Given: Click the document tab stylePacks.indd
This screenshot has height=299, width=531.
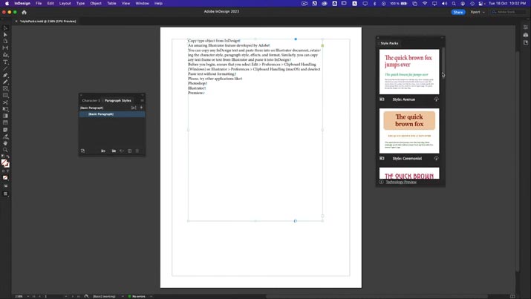Looking at the screenshot, I should coord(48,22).
